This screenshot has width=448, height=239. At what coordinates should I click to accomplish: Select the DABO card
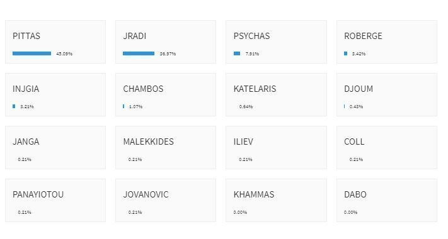click(387, 200)
